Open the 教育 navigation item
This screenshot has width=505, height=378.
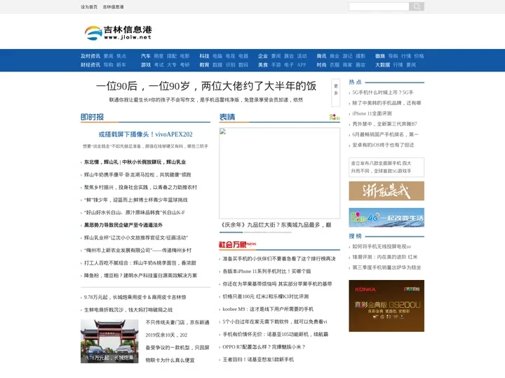[204, 64]
